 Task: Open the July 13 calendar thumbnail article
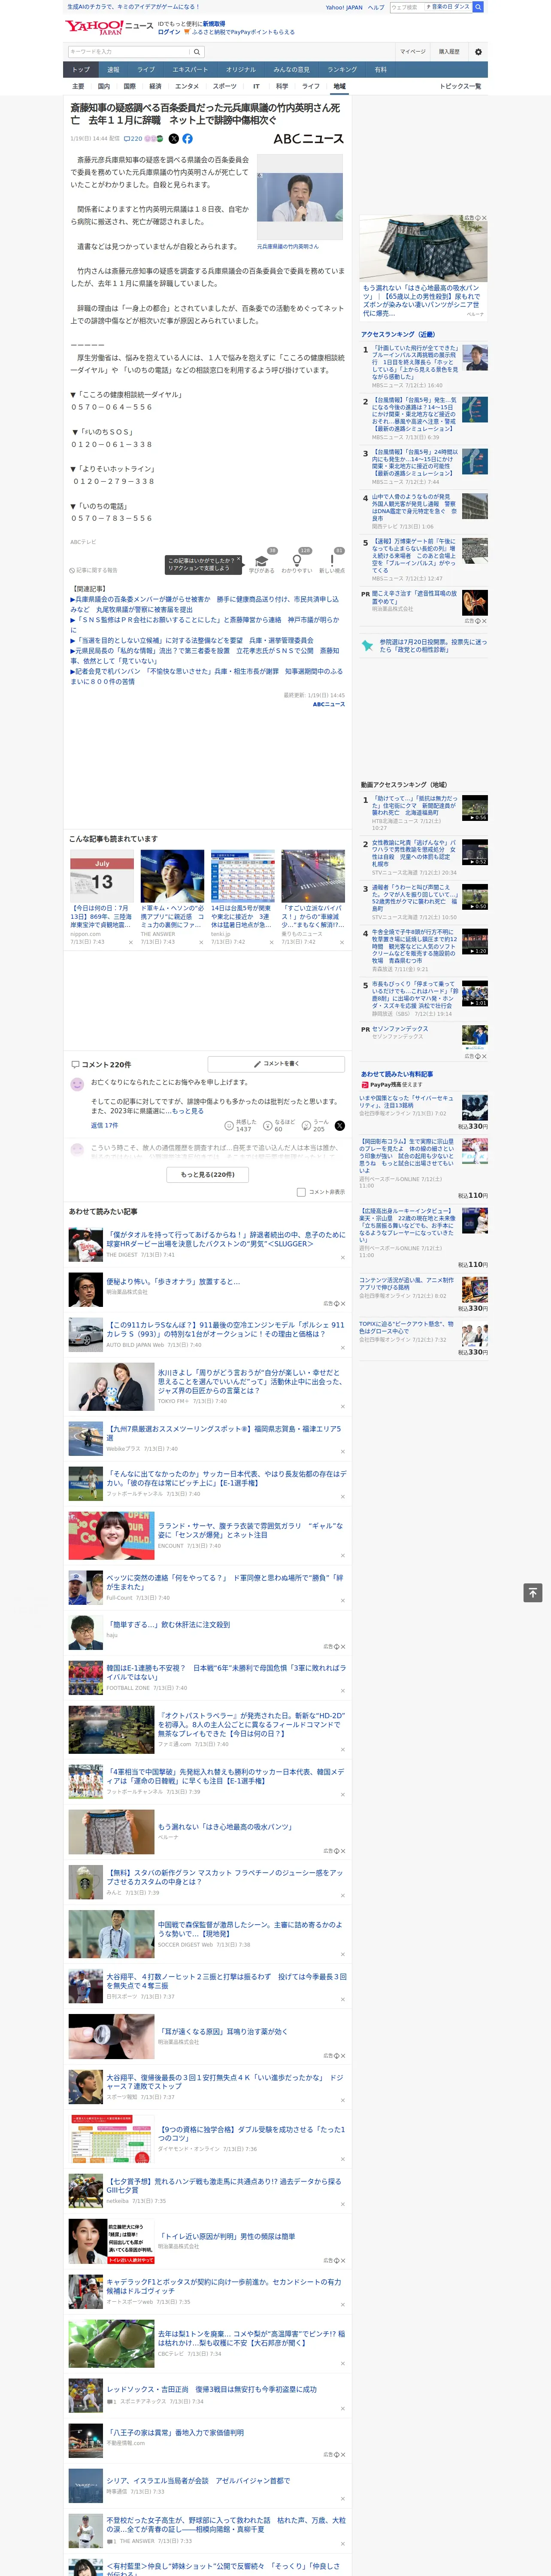click(102, 876)
